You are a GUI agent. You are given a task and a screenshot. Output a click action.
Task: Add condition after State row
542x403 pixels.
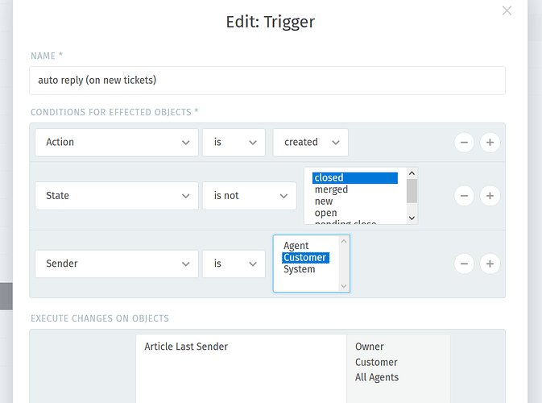(490, 196)
